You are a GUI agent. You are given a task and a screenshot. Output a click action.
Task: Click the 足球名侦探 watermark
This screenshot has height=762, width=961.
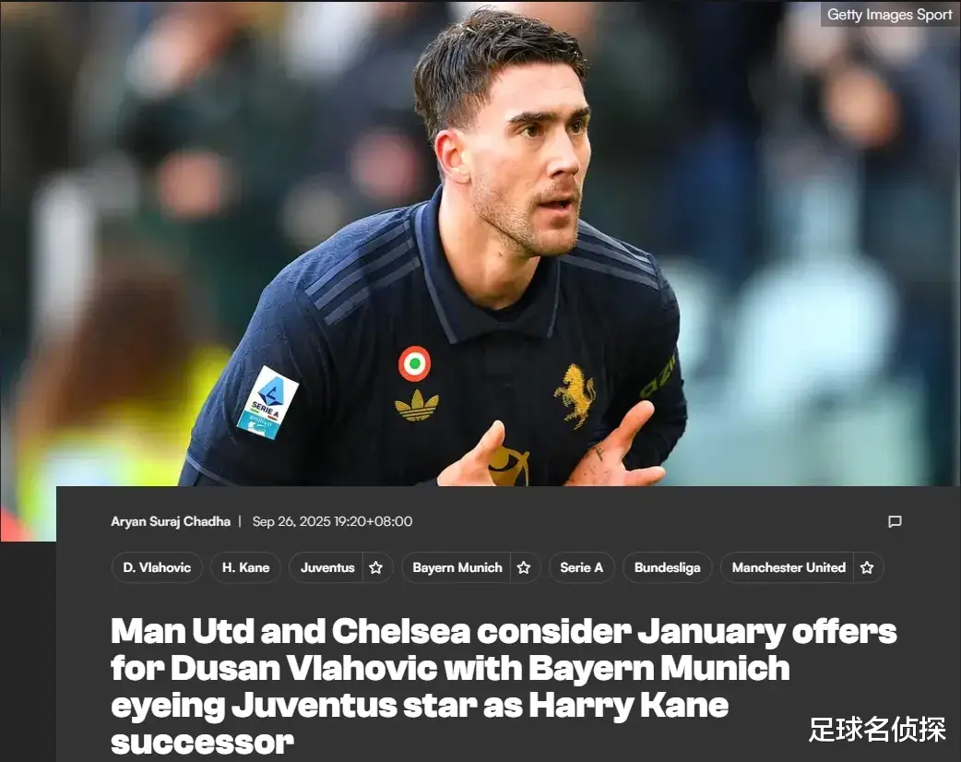876,730
